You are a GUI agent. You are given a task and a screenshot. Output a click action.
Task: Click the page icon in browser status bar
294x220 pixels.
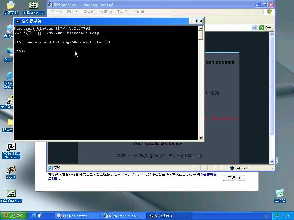pos(50,168)
